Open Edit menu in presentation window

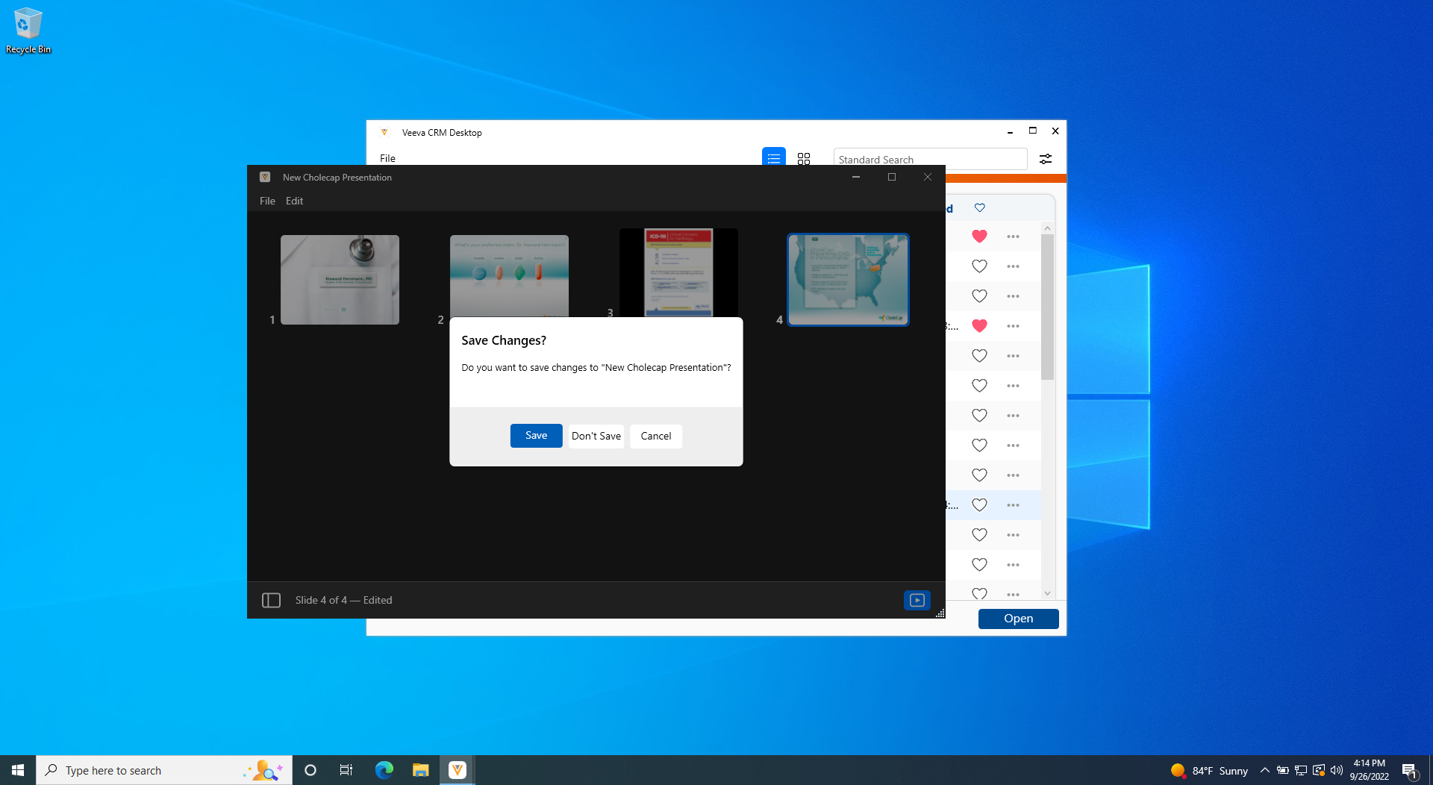pyautogui.click(x=294, y=201)
